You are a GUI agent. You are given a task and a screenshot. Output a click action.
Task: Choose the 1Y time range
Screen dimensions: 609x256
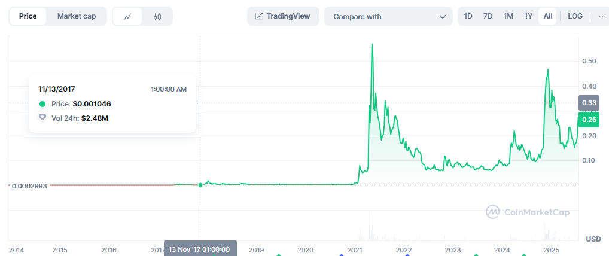point(528,16)
